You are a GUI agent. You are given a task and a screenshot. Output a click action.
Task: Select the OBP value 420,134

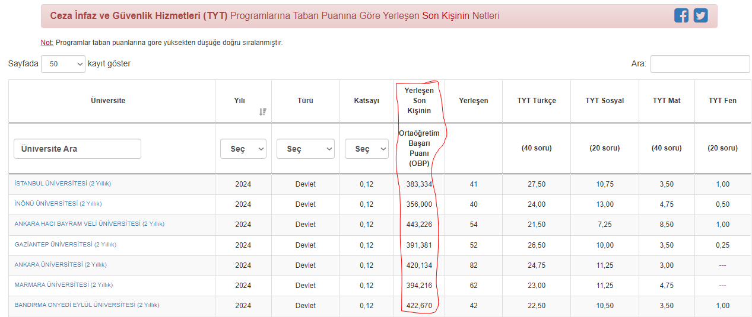(x=419, y=265)
